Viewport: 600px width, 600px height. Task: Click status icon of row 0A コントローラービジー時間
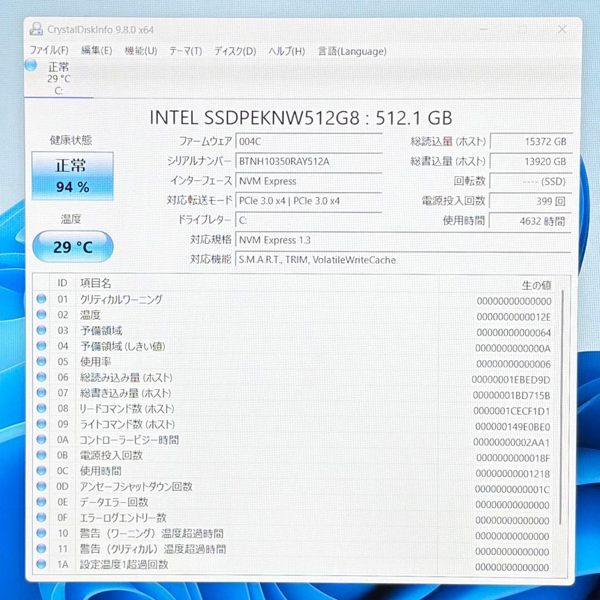(41, 439)
